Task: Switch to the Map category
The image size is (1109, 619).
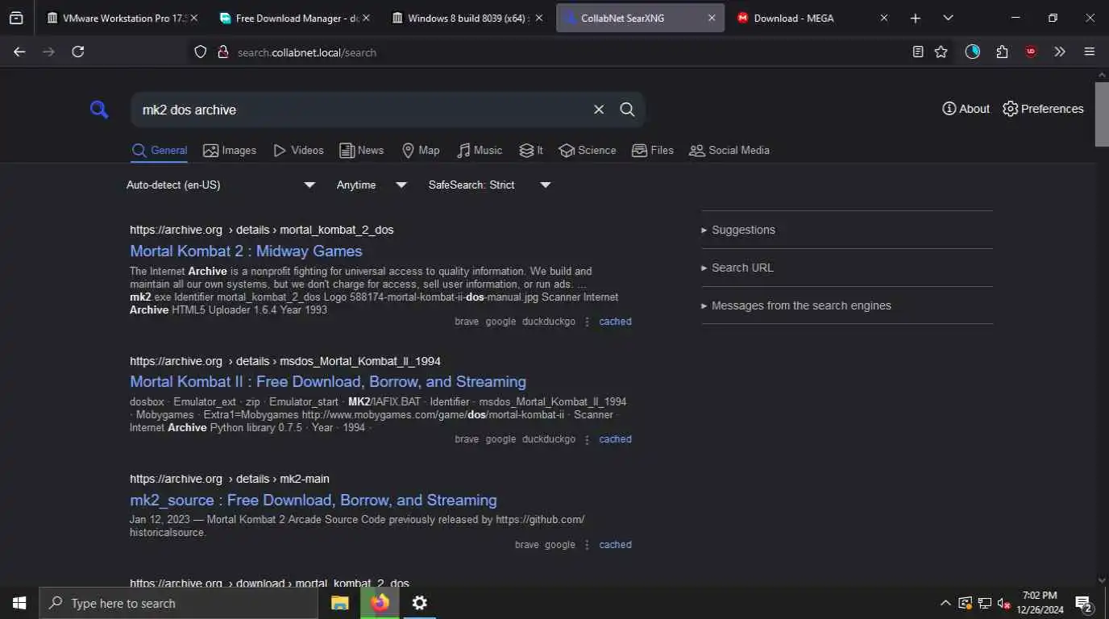Action: [421, 151]
